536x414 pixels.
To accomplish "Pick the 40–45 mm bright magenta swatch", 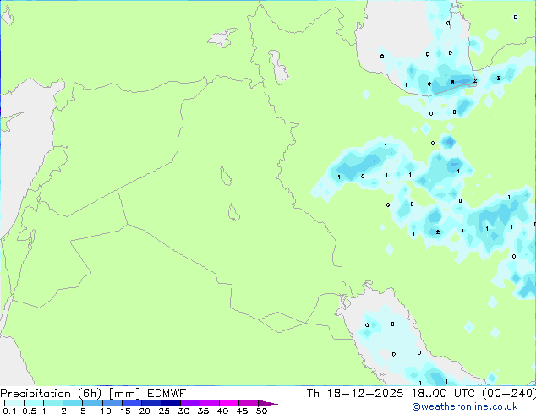I will point(229,403).
